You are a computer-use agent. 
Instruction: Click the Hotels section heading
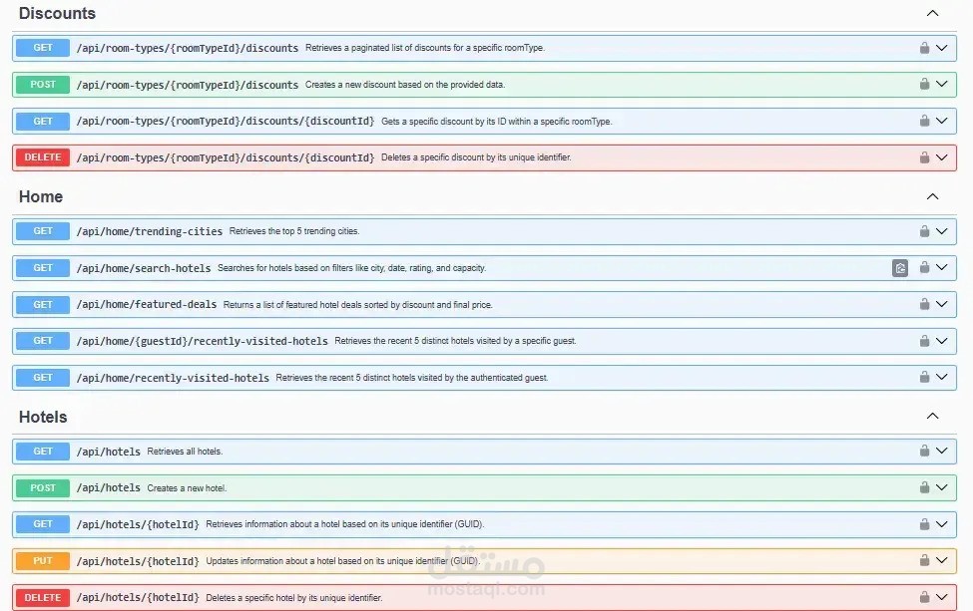tap(43, 417)
